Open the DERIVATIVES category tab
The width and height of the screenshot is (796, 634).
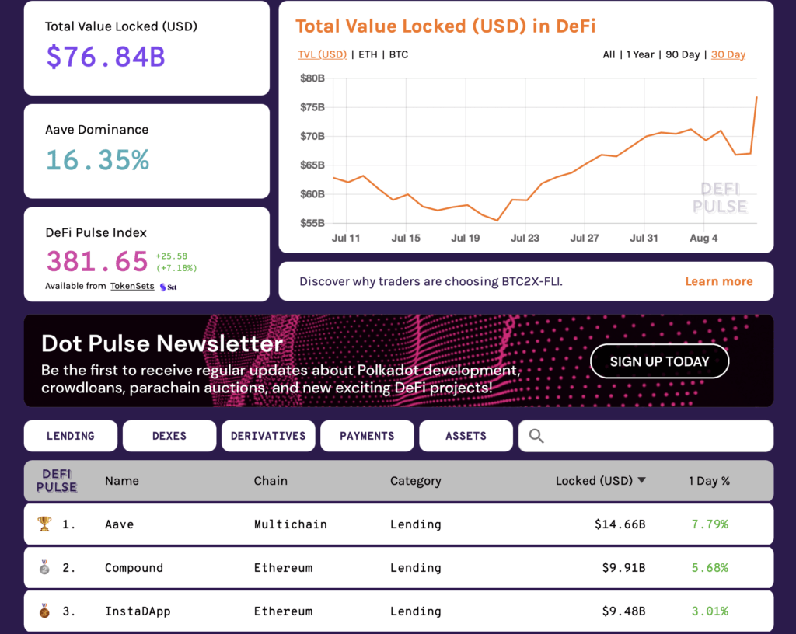point(268,436)
